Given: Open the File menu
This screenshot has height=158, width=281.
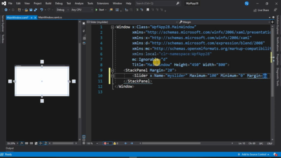Looking at the screenshot, I should [x=10, y=4].
